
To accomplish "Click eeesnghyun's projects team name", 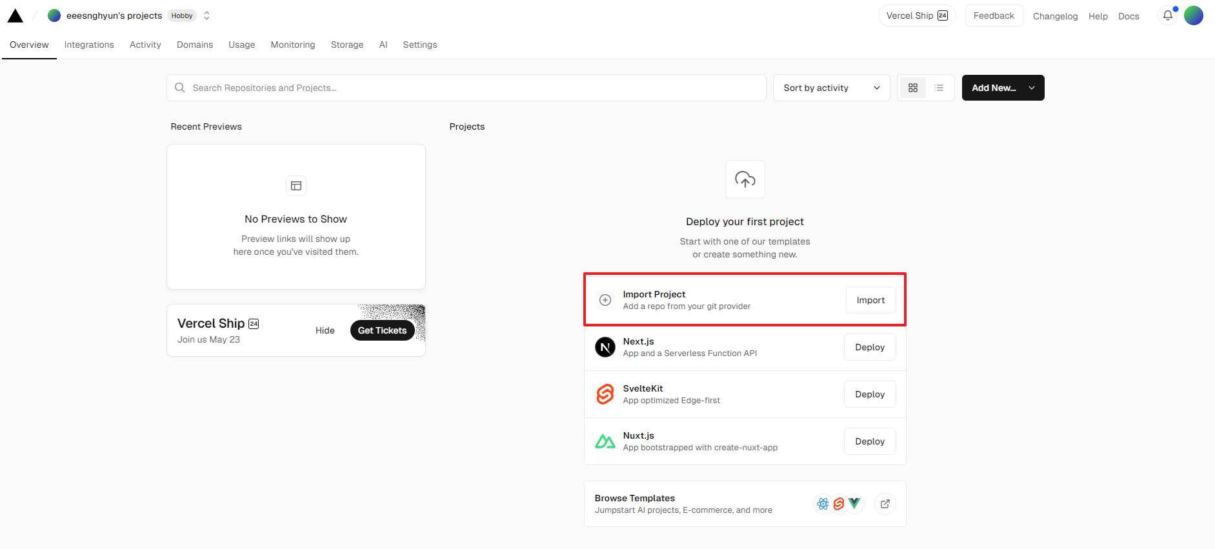I will click(114, 15).
